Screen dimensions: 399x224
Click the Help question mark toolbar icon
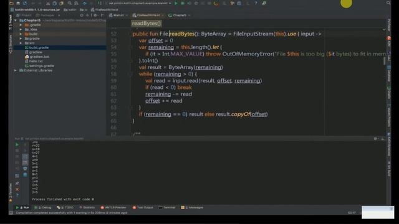coord(256,3)
